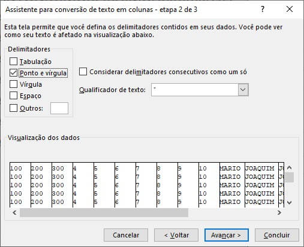This screenshot has height=247, width=304.
Task: Close the text to columns wizard
Action: point(290,9)
